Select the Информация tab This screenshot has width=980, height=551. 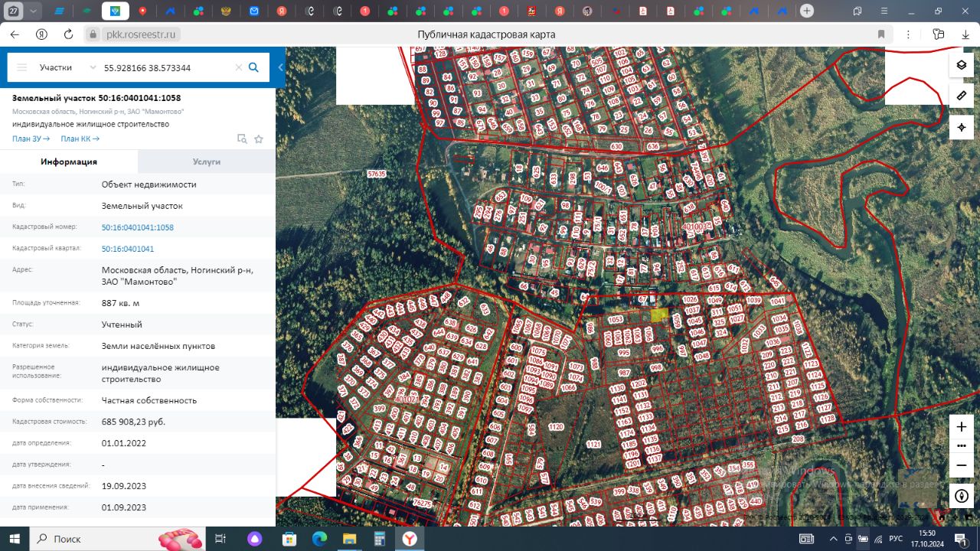(x=69, y=161)
